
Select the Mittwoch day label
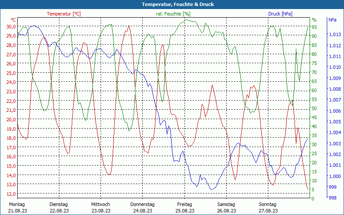click(x=101, y=204)
